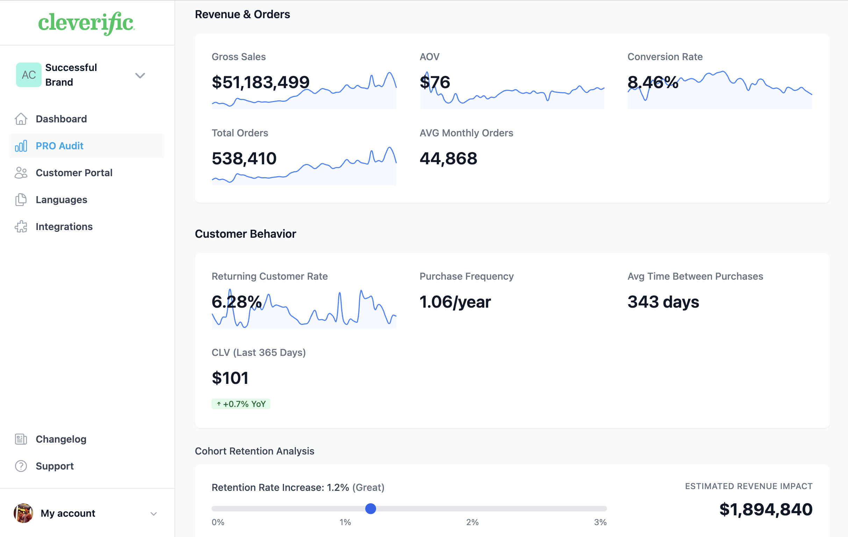Open the My account menu label
The width and height of the screenshot is (848, 537).
pyautogui.click(x=68, y=514)
